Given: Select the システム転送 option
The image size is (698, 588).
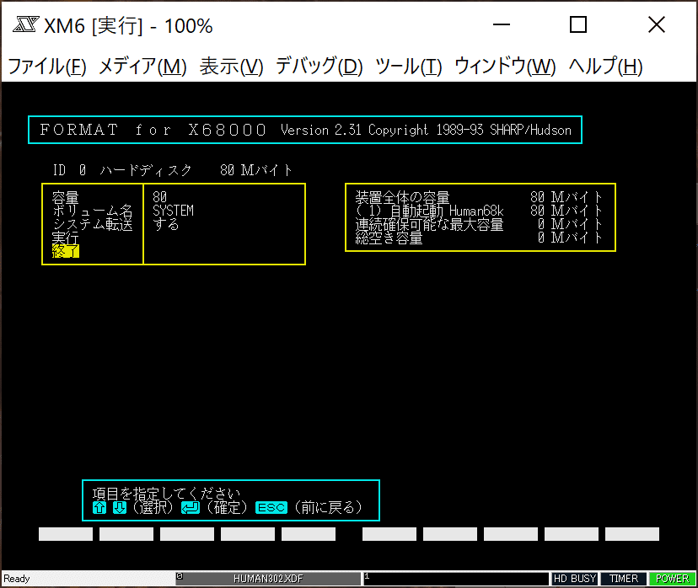Looking at the screenshot, I should [93, 224].
